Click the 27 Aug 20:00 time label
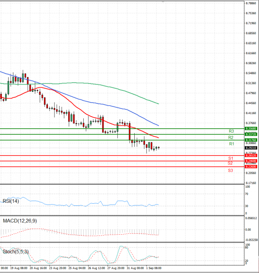This screenshot has height=273, width=259. tap(116, 268)
